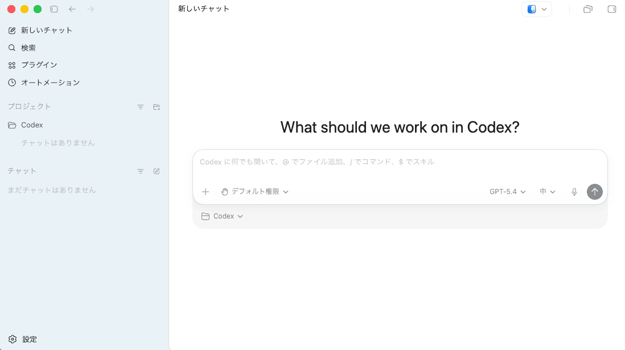The height and width of the screenshot is (350, 625).
Task: Click まだチャットはありません text
Action: pos(52,190)
